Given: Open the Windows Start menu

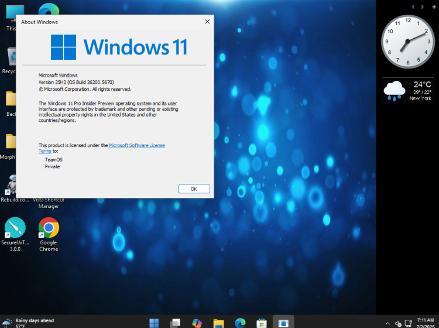Looking at the screenshot, I should point(154,323).
